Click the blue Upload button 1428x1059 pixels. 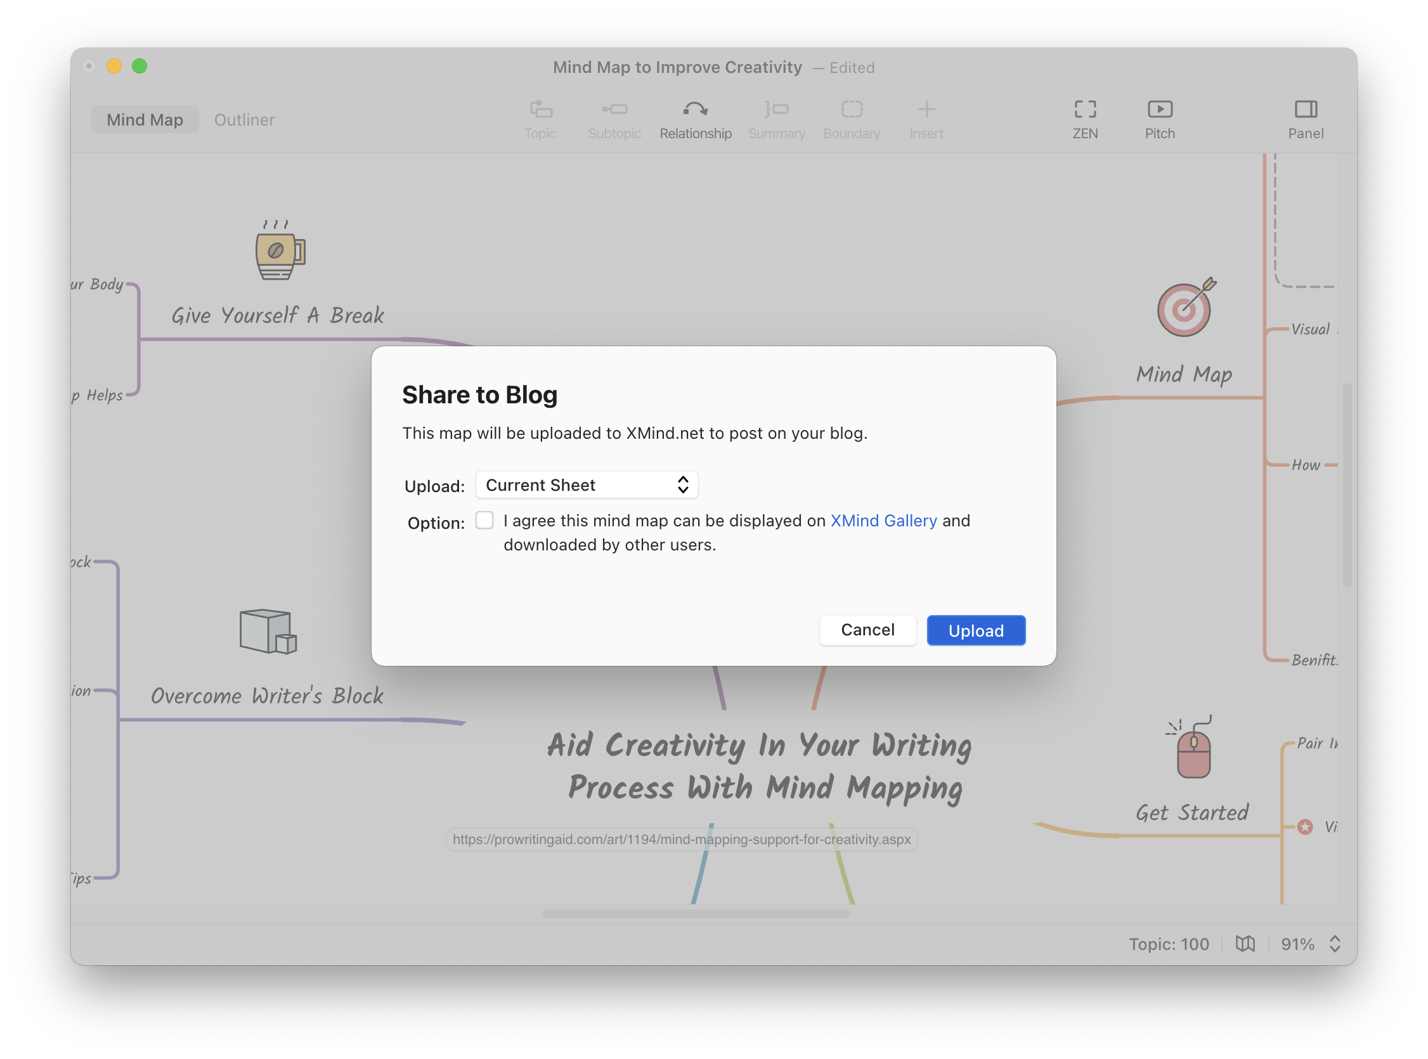coord(976,631)
